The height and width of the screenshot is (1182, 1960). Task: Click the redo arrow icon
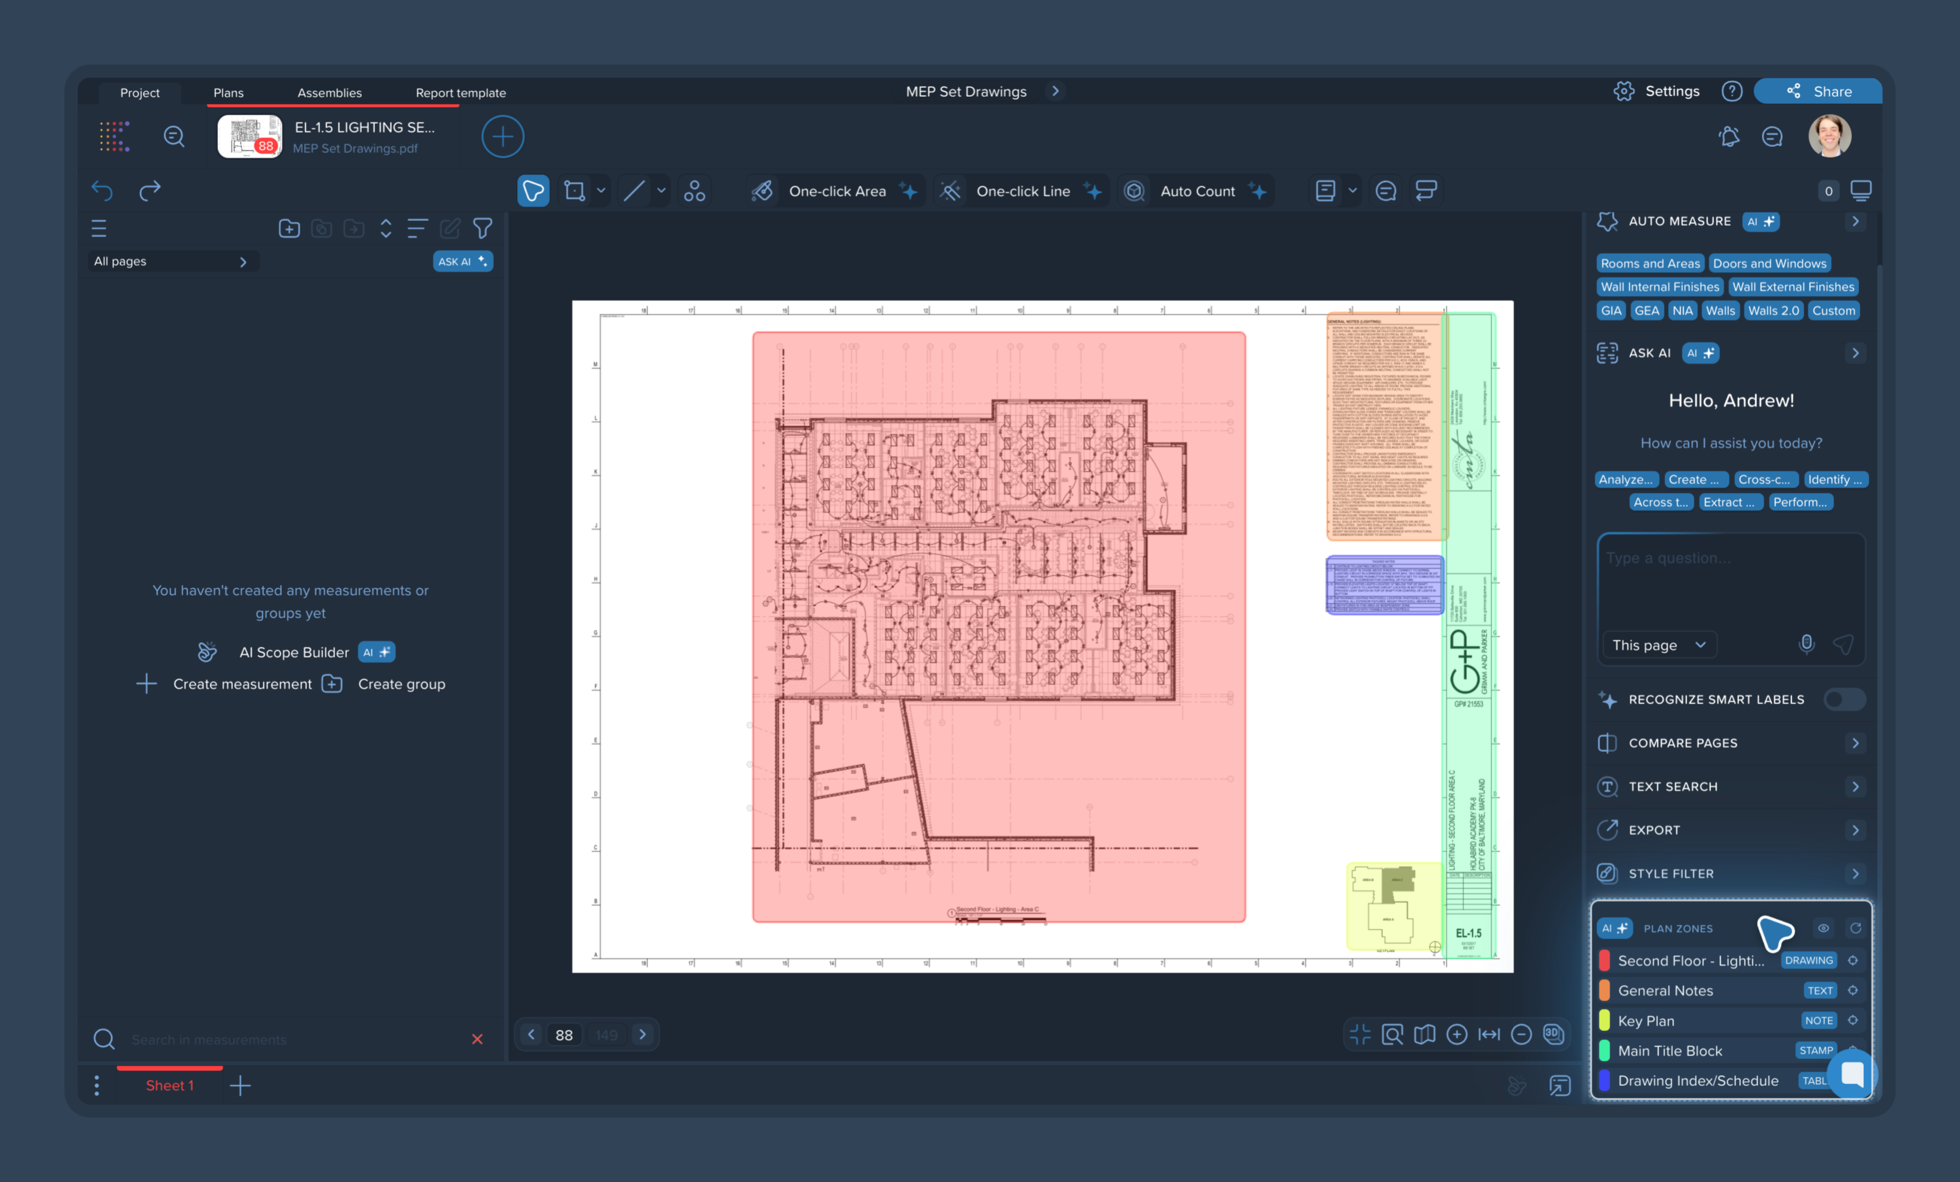tap(150, 191)
